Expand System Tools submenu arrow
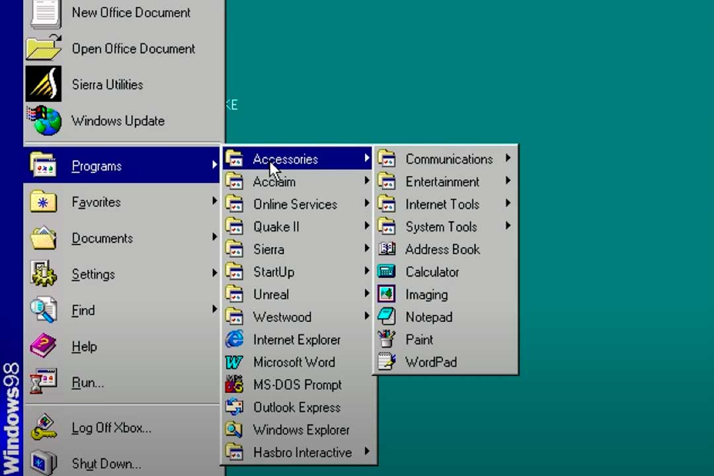 tap(508, 225)
